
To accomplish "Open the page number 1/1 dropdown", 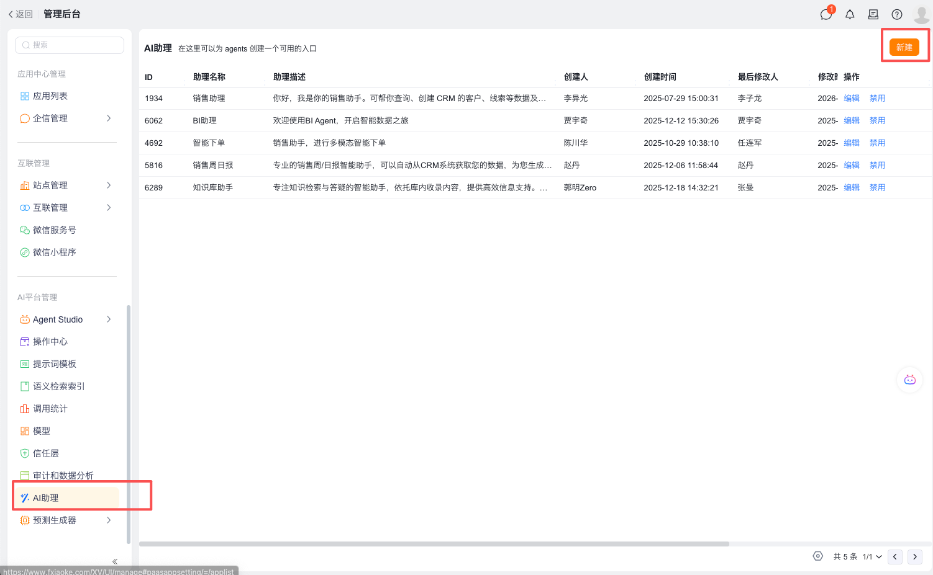I will pyautogui.click(x=872, y=556).
